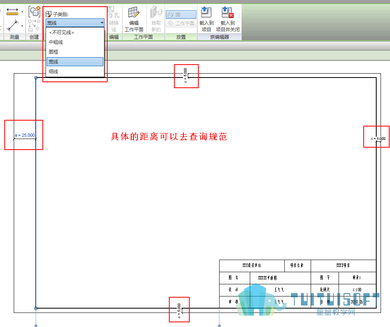390x327 pixels.
Task: Click the 拾取新的 pick new icon
Action: tap(156, 13)
